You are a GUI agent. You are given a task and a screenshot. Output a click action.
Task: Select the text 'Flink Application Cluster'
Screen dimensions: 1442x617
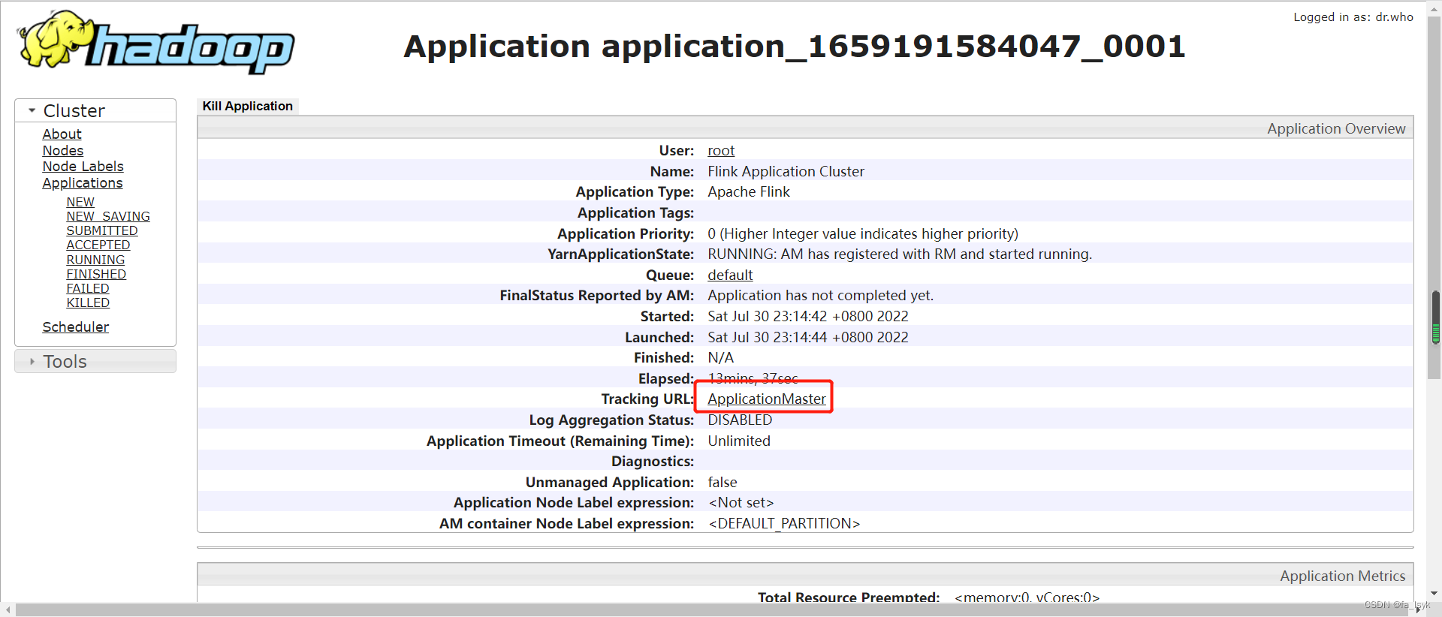(x=786, y=172)
